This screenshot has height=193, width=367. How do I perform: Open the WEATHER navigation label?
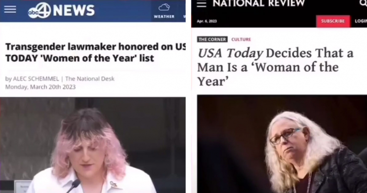point(164,16)
